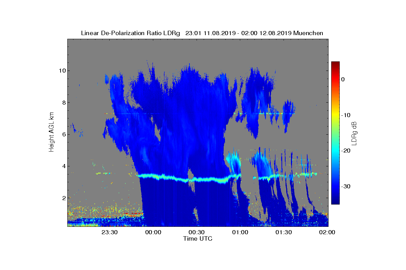The height and width of the screenshot is (270, 406).
Task: Click the height tick label '8'
Action: click(x=63, y=103)
